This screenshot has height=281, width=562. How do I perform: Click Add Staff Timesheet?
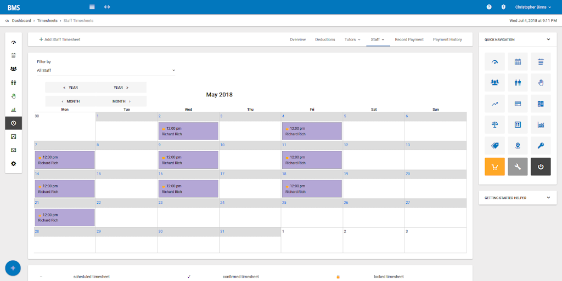pyautogui.click(x=60, y=39)
